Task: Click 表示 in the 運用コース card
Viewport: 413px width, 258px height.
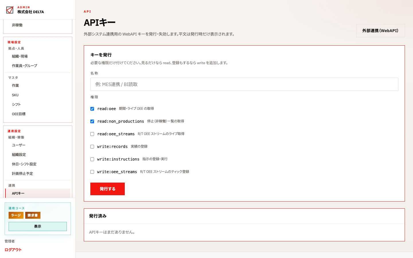Action: 38,226
